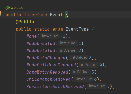Click the NodeDeleted enum constant

[41, 51]
